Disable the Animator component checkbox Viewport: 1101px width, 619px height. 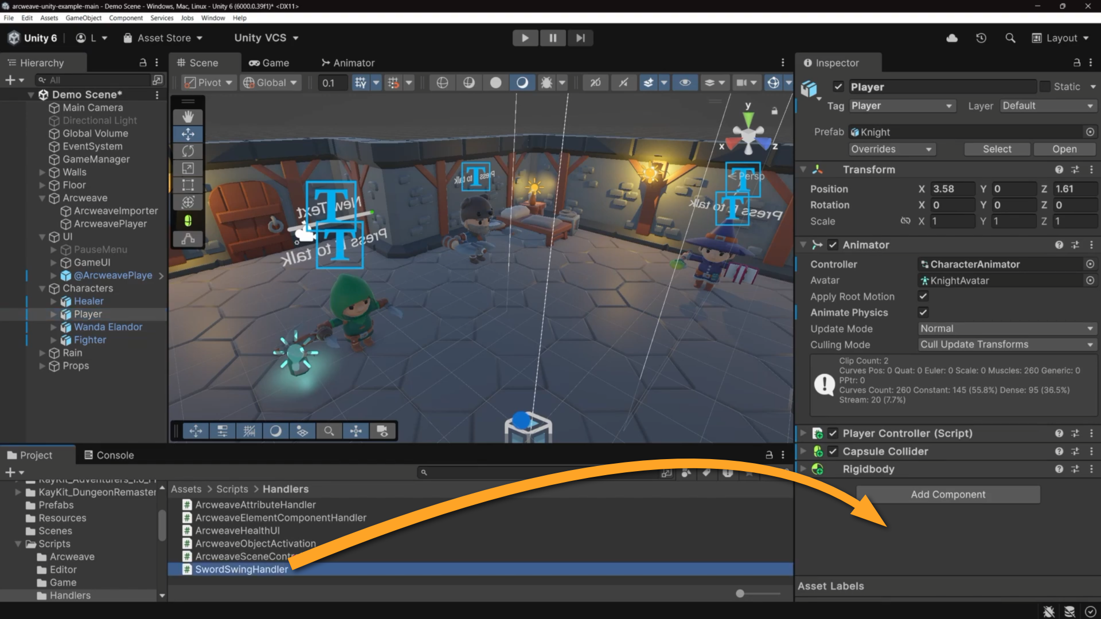(833, 245)
